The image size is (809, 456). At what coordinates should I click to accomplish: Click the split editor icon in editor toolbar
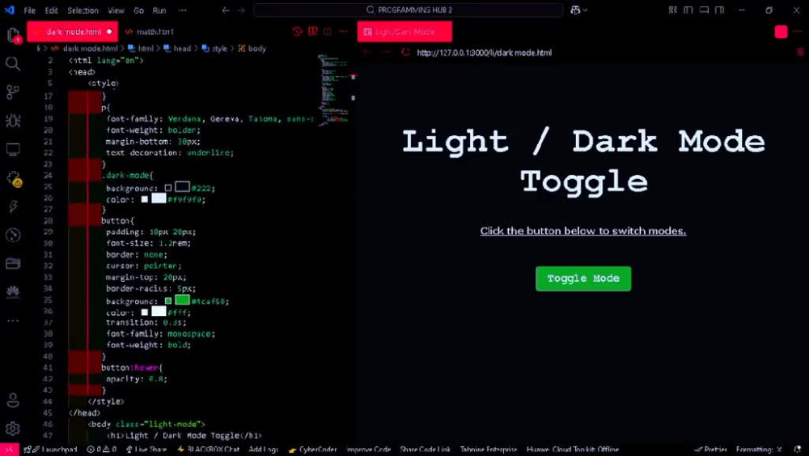point(312,32)
